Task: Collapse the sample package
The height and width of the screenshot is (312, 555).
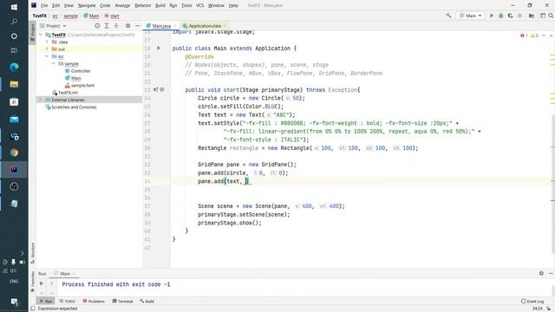Action: click(54, 63)
